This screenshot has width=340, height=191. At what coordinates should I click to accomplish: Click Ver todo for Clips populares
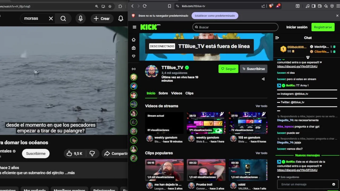261,153
